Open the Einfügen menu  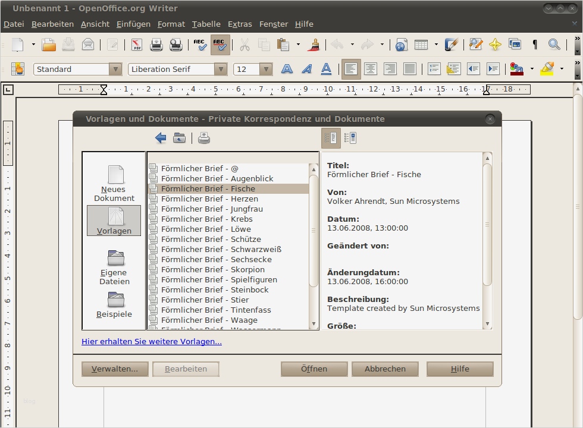[x=133, y=24]
